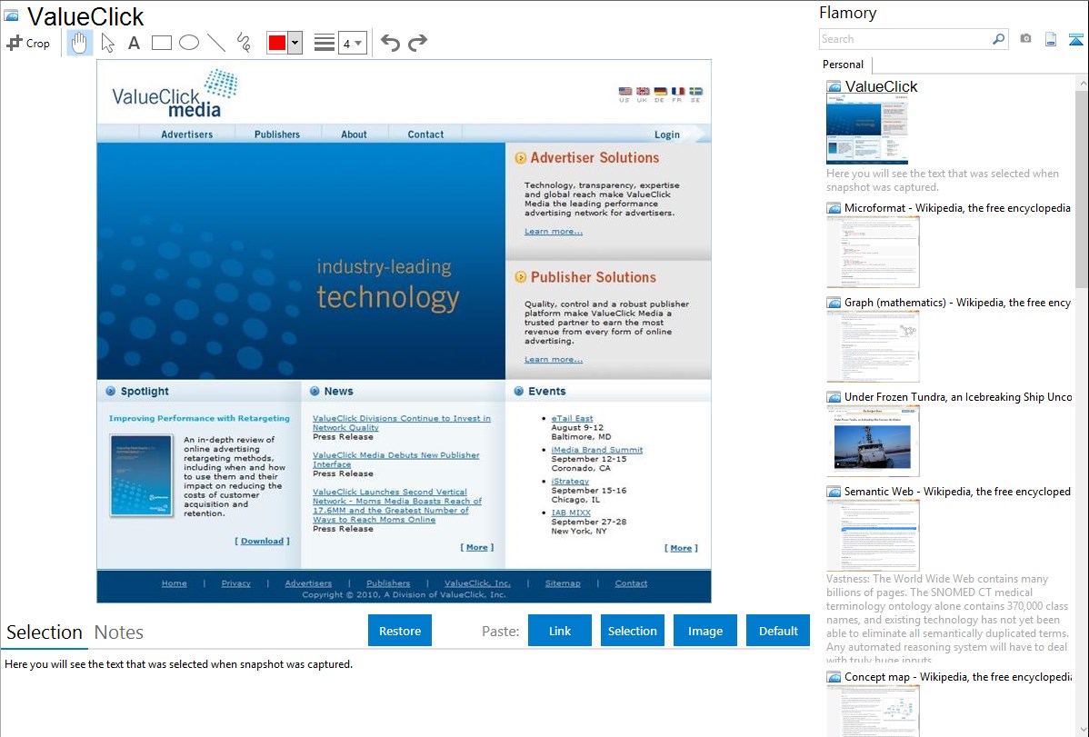The height and width of the screenshot is (737, 1089).
Task: Undo the last annotation
Action: coord(390,43)
